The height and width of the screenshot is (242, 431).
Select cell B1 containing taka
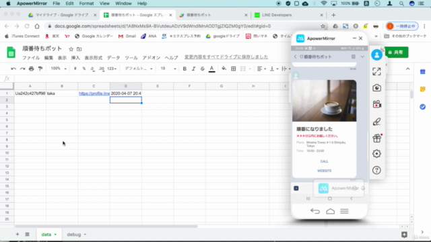tap(62, 93)
